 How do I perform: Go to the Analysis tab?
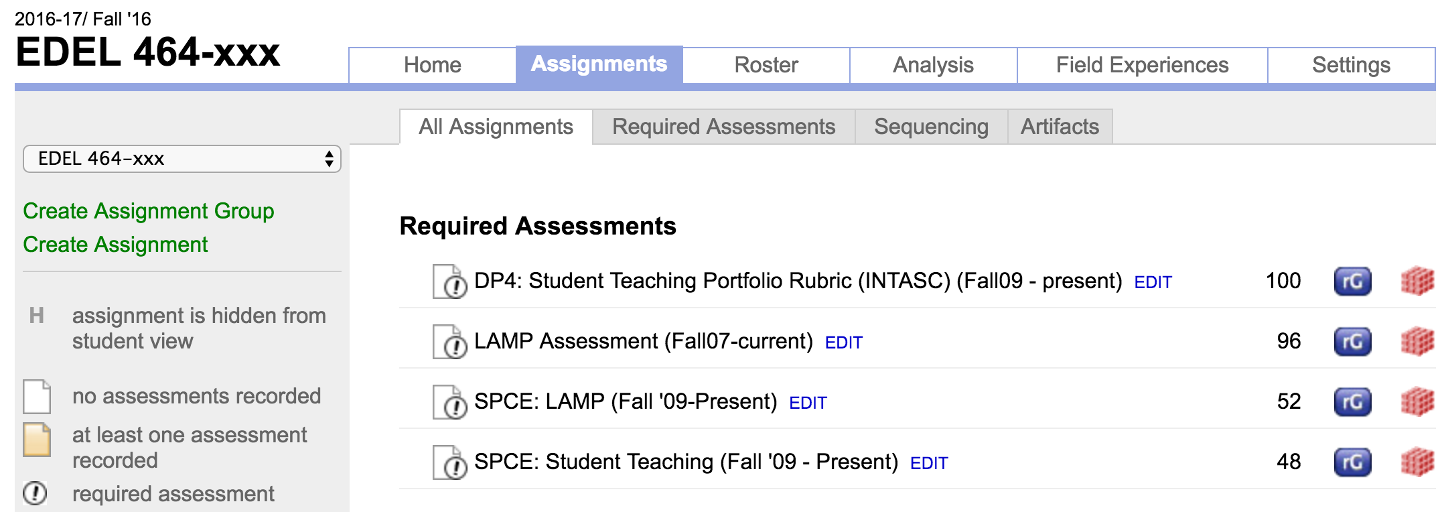click(x=933, y=65)
